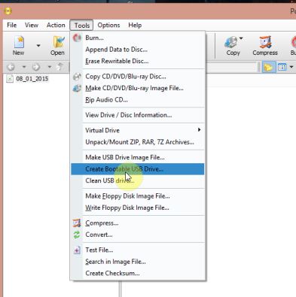Expand the Copy toolbar dropdown arrow

tap(241, 38)
